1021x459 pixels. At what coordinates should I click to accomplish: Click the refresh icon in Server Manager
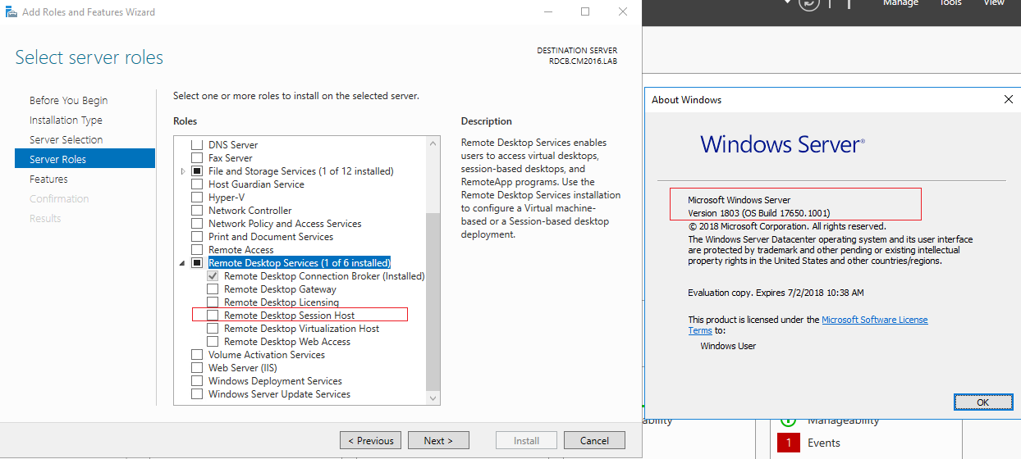tap(809, 3)
